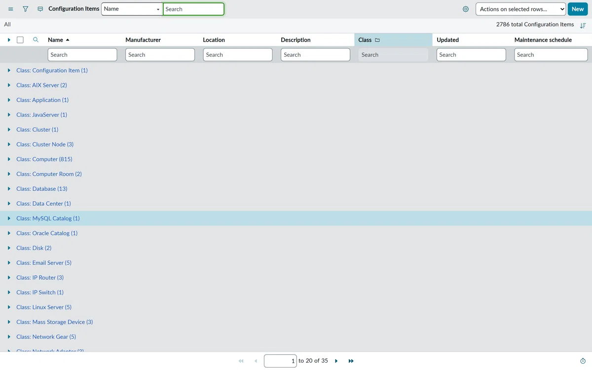Screen dimensions: 592x370
Task: Open Class: JavaServer (1) link
Action: [x=41, y=115]
